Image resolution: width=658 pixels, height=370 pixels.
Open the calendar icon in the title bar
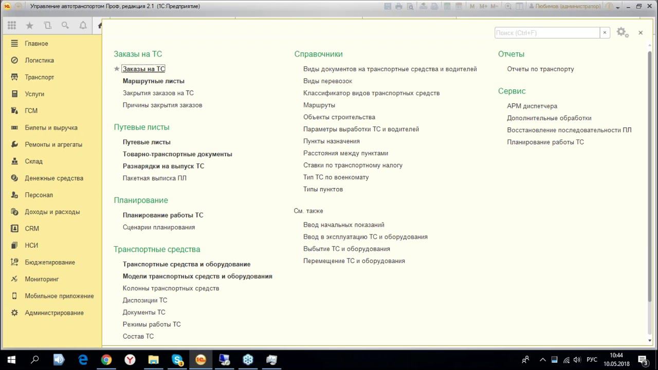pyautogui.click(x=458, y=7)
